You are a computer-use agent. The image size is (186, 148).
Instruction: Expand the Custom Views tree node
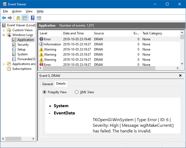pyautogui.click(x=3, y=30)
